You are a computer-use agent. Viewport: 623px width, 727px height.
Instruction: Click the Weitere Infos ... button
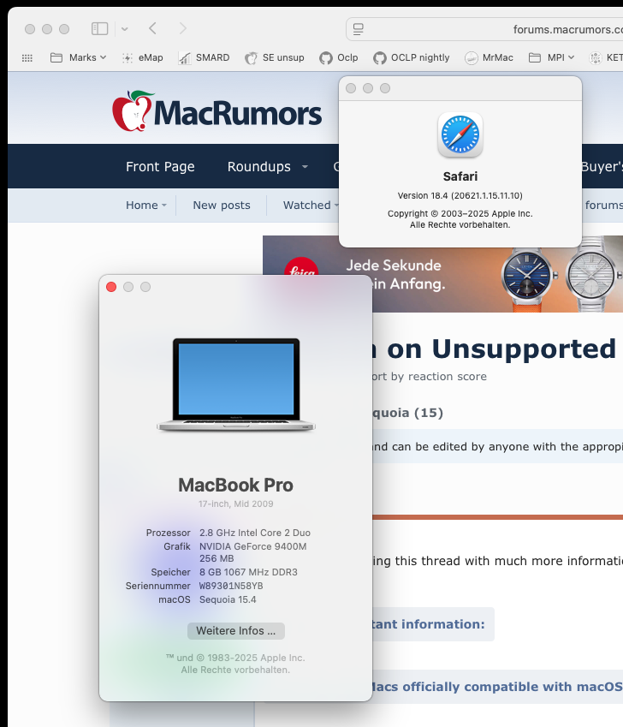tap(236, 631)
